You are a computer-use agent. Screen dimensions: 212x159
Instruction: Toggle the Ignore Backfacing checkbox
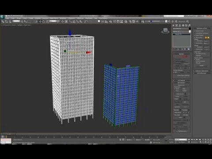[x=174, y=61]
